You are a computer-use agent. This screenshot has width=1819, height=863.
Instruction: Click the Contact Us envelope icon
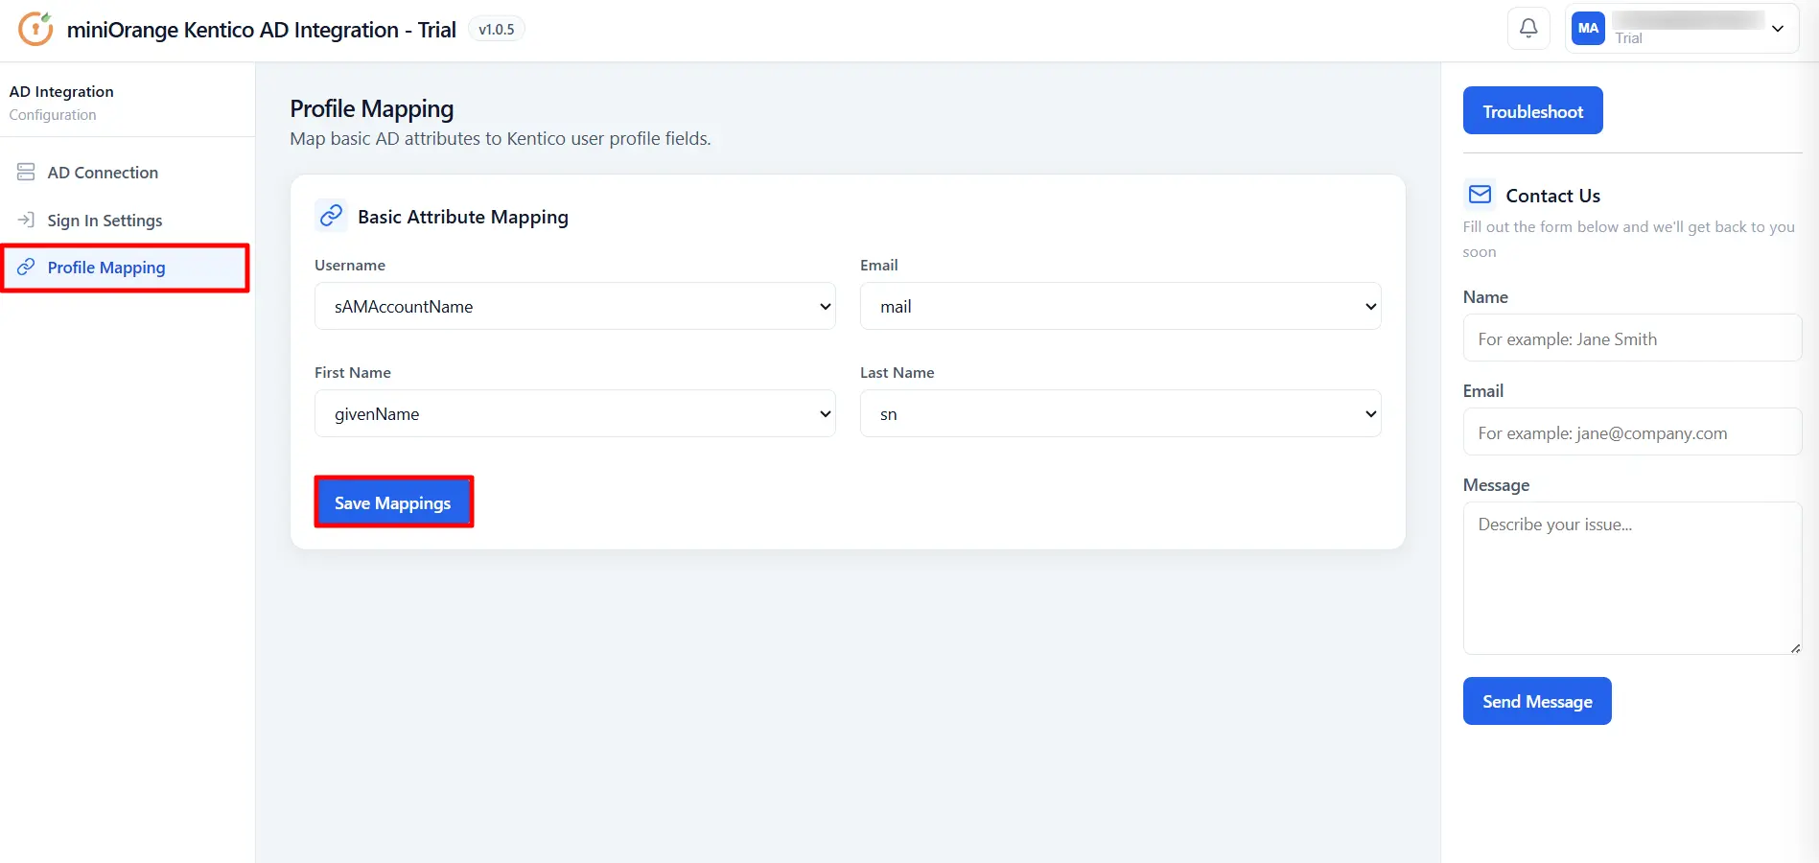pos(1480,195)
